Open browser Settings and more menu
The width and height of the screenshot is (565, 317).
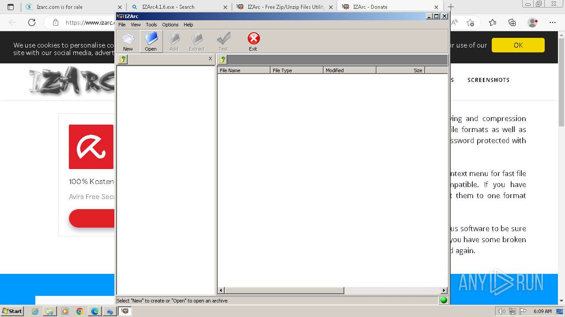click(552, 22)
